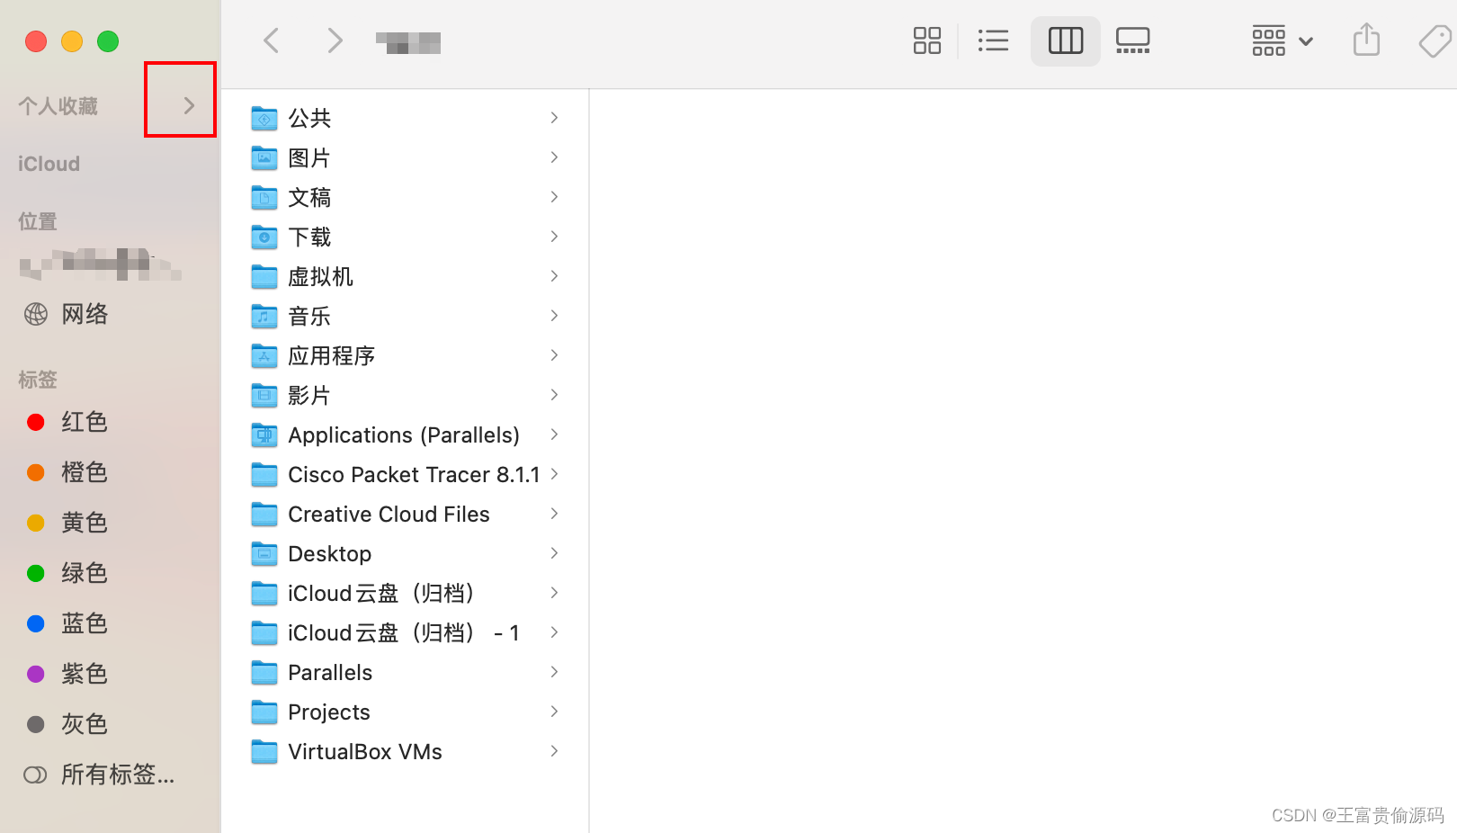Select Cisco Packet Tracer 8.1.1 name
The width and height of the screenshot is (1457, 833).
tap(414, 474)
